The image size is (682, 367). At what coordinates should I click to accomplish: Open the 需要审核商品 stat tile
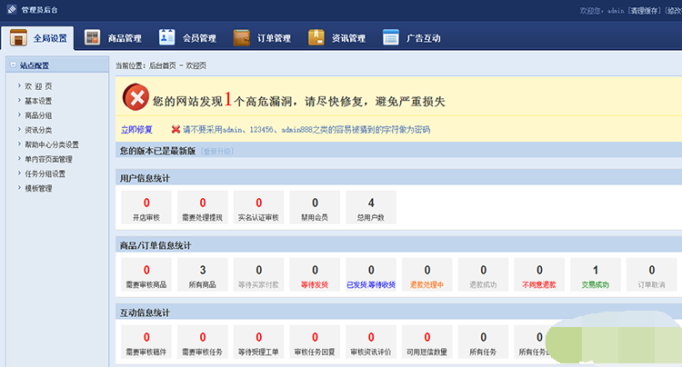pyautogui.click(x=146, y=274)
